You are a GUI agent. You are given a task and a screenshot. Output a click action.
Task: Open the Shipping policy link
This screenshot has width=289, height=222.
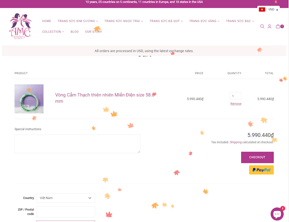(236, 142)
